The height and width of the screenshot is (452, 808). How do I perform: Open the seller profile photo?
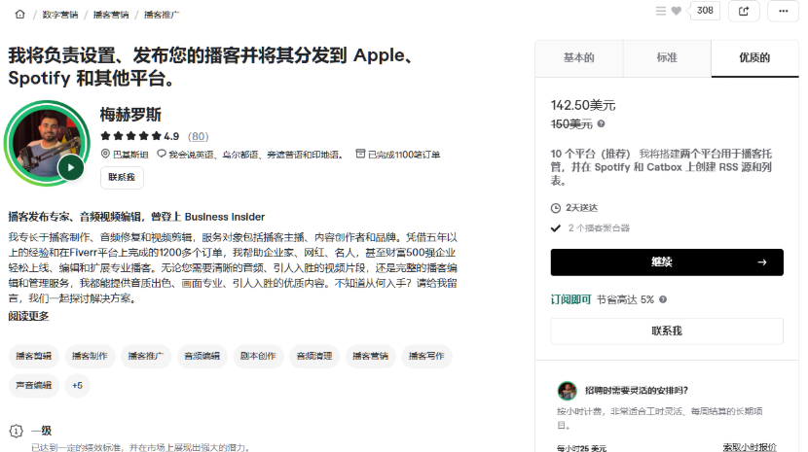pyautogui.click(x=47, y=143)
